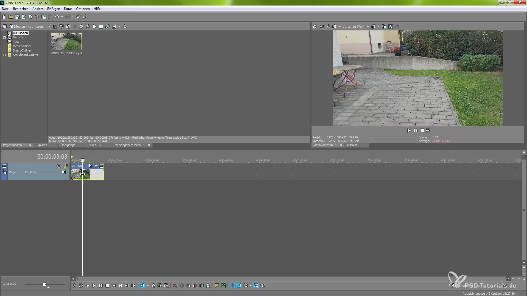Expand the Storyboard-Ordner tree node

tap(4, 55)
